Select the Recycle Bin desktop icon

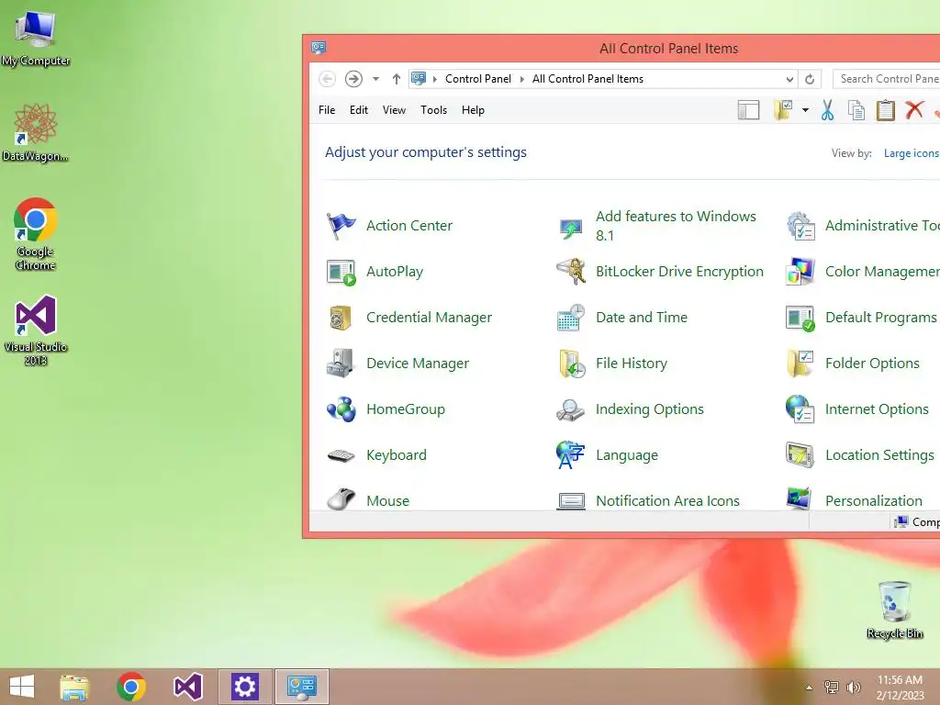[x=894, y=610]
